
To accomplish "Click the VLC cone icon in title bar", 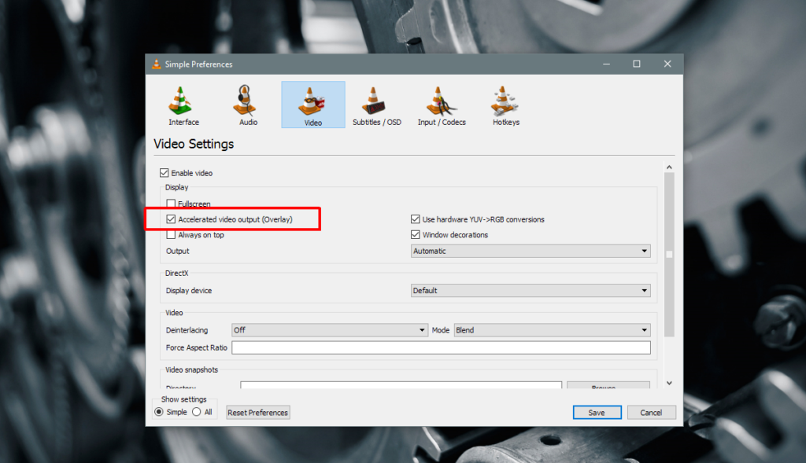I will pyautogui.click(x=156, y=64).
